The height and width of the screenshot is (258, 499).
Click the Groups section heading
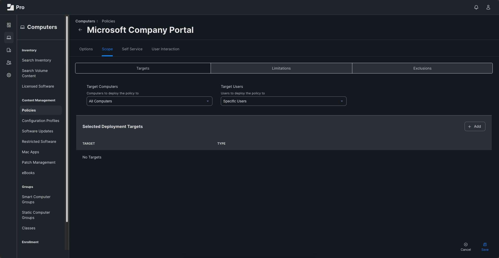click(x=27, y=187)
